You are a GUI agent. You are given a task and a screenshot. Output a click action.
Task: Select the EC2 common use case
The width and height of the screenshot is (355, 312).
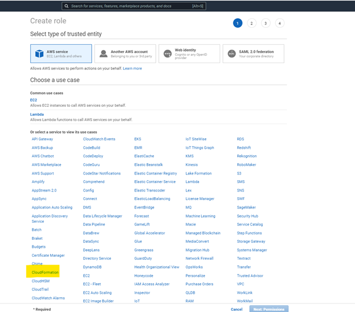point(34,100)
